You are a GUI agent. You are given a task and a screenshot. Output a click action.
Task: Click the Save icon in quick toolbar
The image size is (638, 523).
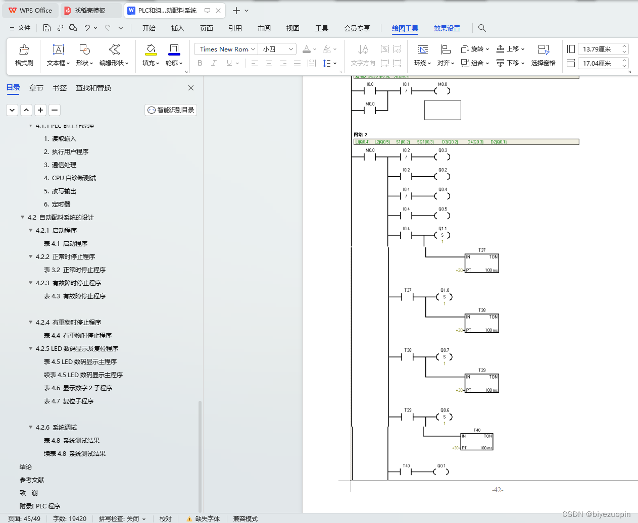[x=47, y=28]
